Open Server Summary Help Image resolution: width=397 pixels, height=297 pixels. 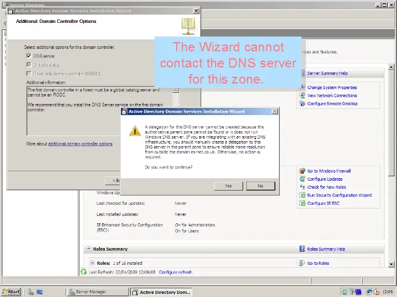point(327,73)
